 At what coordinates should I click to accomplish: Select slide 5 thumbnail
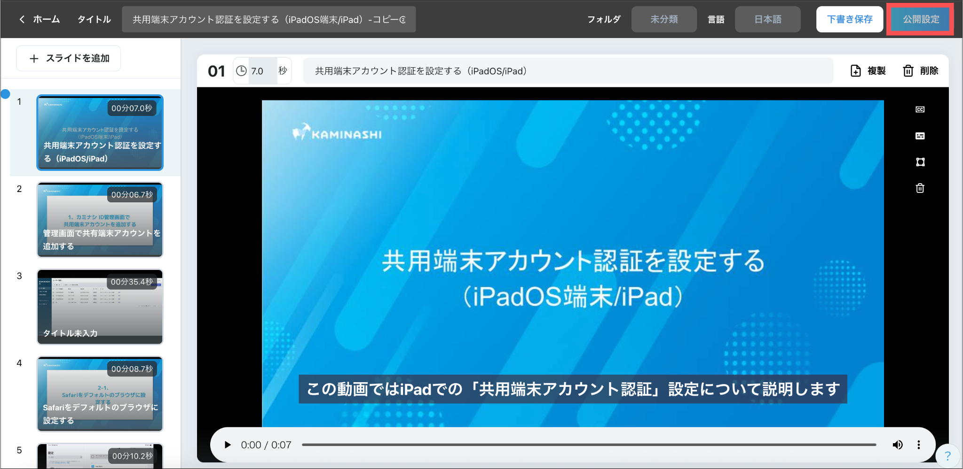[x=100, y=456]
